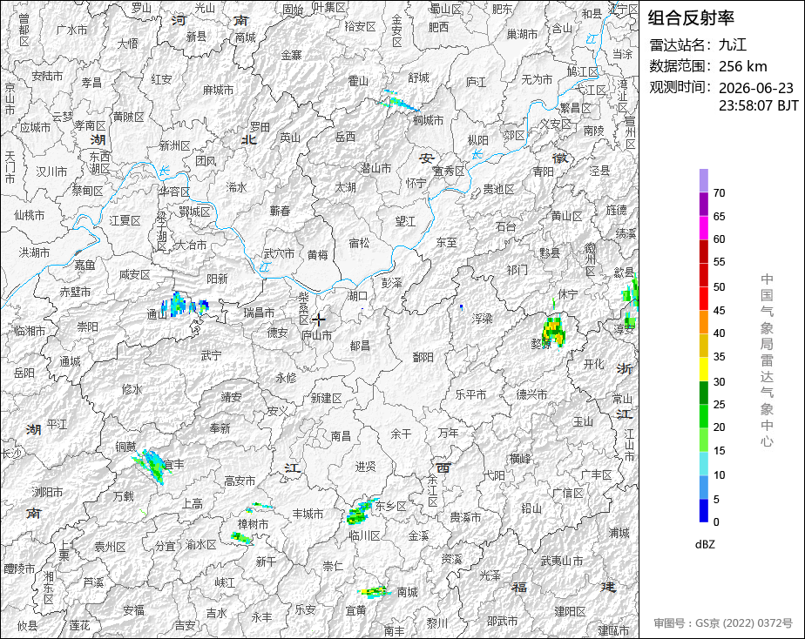Click the 审图号 GS京 (2022) 0372号 text
Screen dimensions: 805x639
coord(723,623)
